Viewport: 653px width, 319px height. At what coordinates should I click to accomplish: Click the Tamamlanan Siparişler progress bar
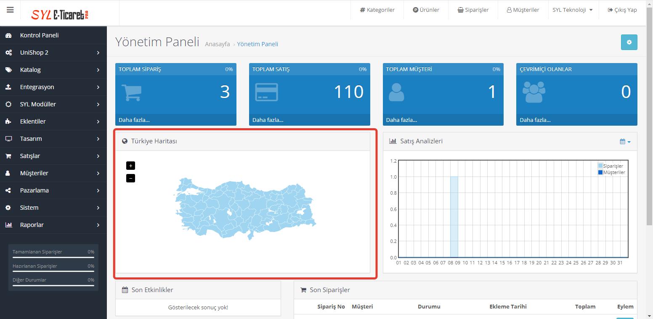(53, 257)
